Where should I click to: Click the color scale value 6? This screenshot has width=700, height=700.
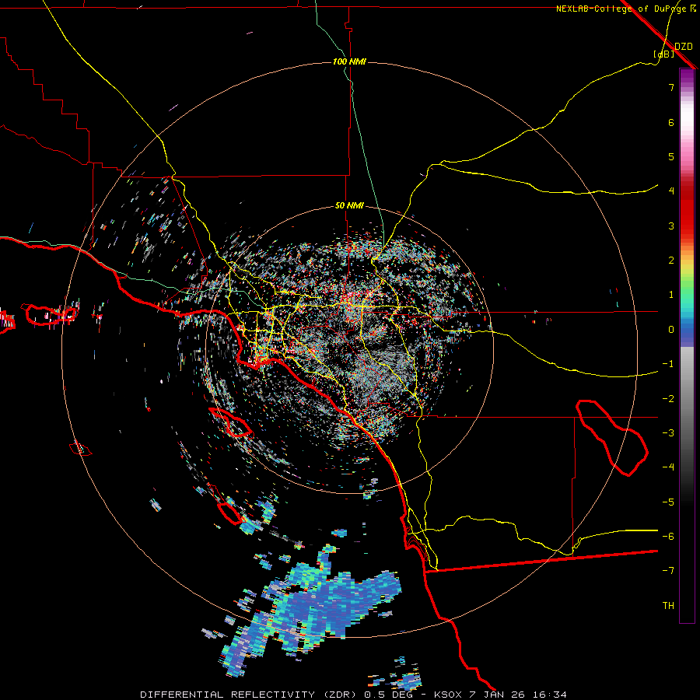pyautogui.click(x=671, y=122)
